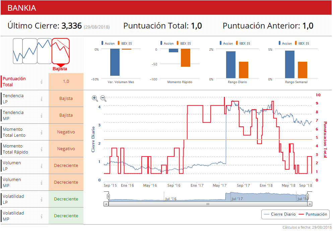Click the Volumen LP Decreciente value
Image resolution: width=333 pixels, height=231 pixels.
66,166
